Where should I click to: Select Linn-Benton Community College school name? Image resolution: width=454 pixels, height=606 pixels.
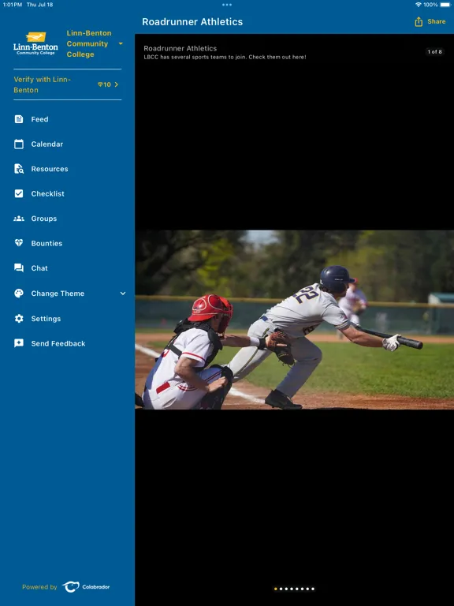pyautogui.click(x=89, y=43)
